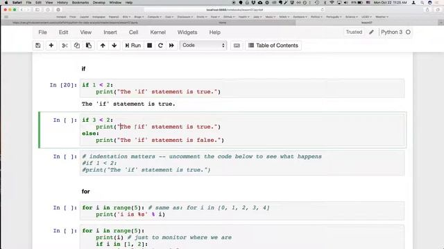Toggle the Safari sidebar button
444x249 pixels.
[x=37, y=10]
